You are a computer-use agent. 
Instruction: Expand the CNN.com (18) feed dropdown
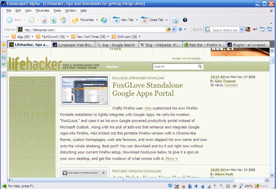[x=140, y=37]
